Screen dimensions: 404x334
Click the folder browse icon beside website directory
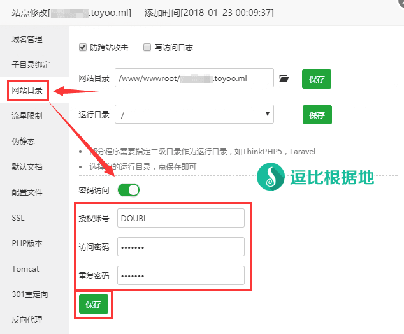pos(284,78)
